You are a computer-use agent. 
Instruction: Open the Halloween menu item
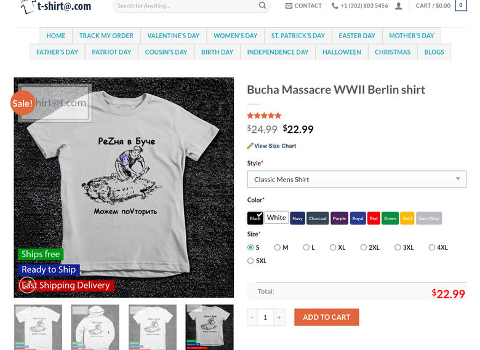342,52
